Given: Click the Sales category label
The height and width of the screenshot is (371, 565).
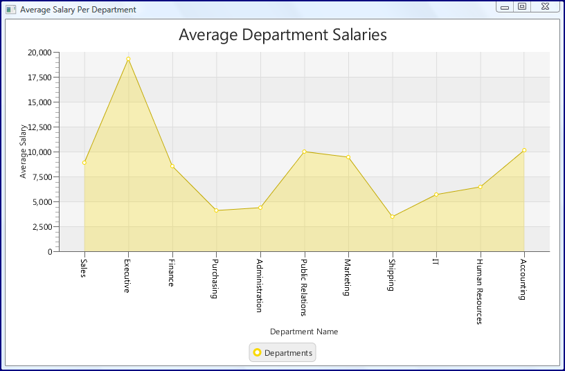Looking at the screenshot, I should [x=83, y=269].
